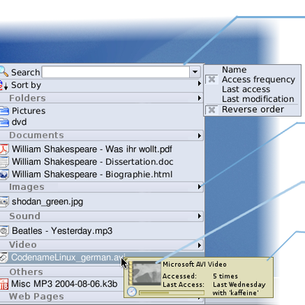Toggle the Reverse order checkbox
The height and width of the screenshot is (305, 305).
coord(211,110)
